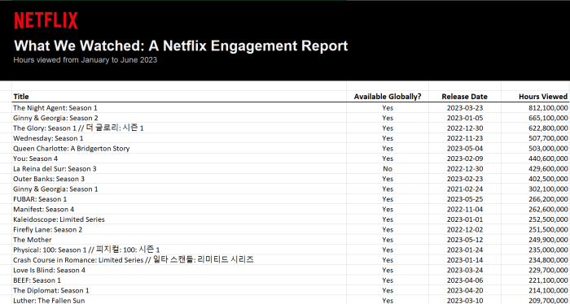This screenshot has width=570, height=304.
Task: Select the 'Available Globally?' column header
Action: [x=388, y=97]
